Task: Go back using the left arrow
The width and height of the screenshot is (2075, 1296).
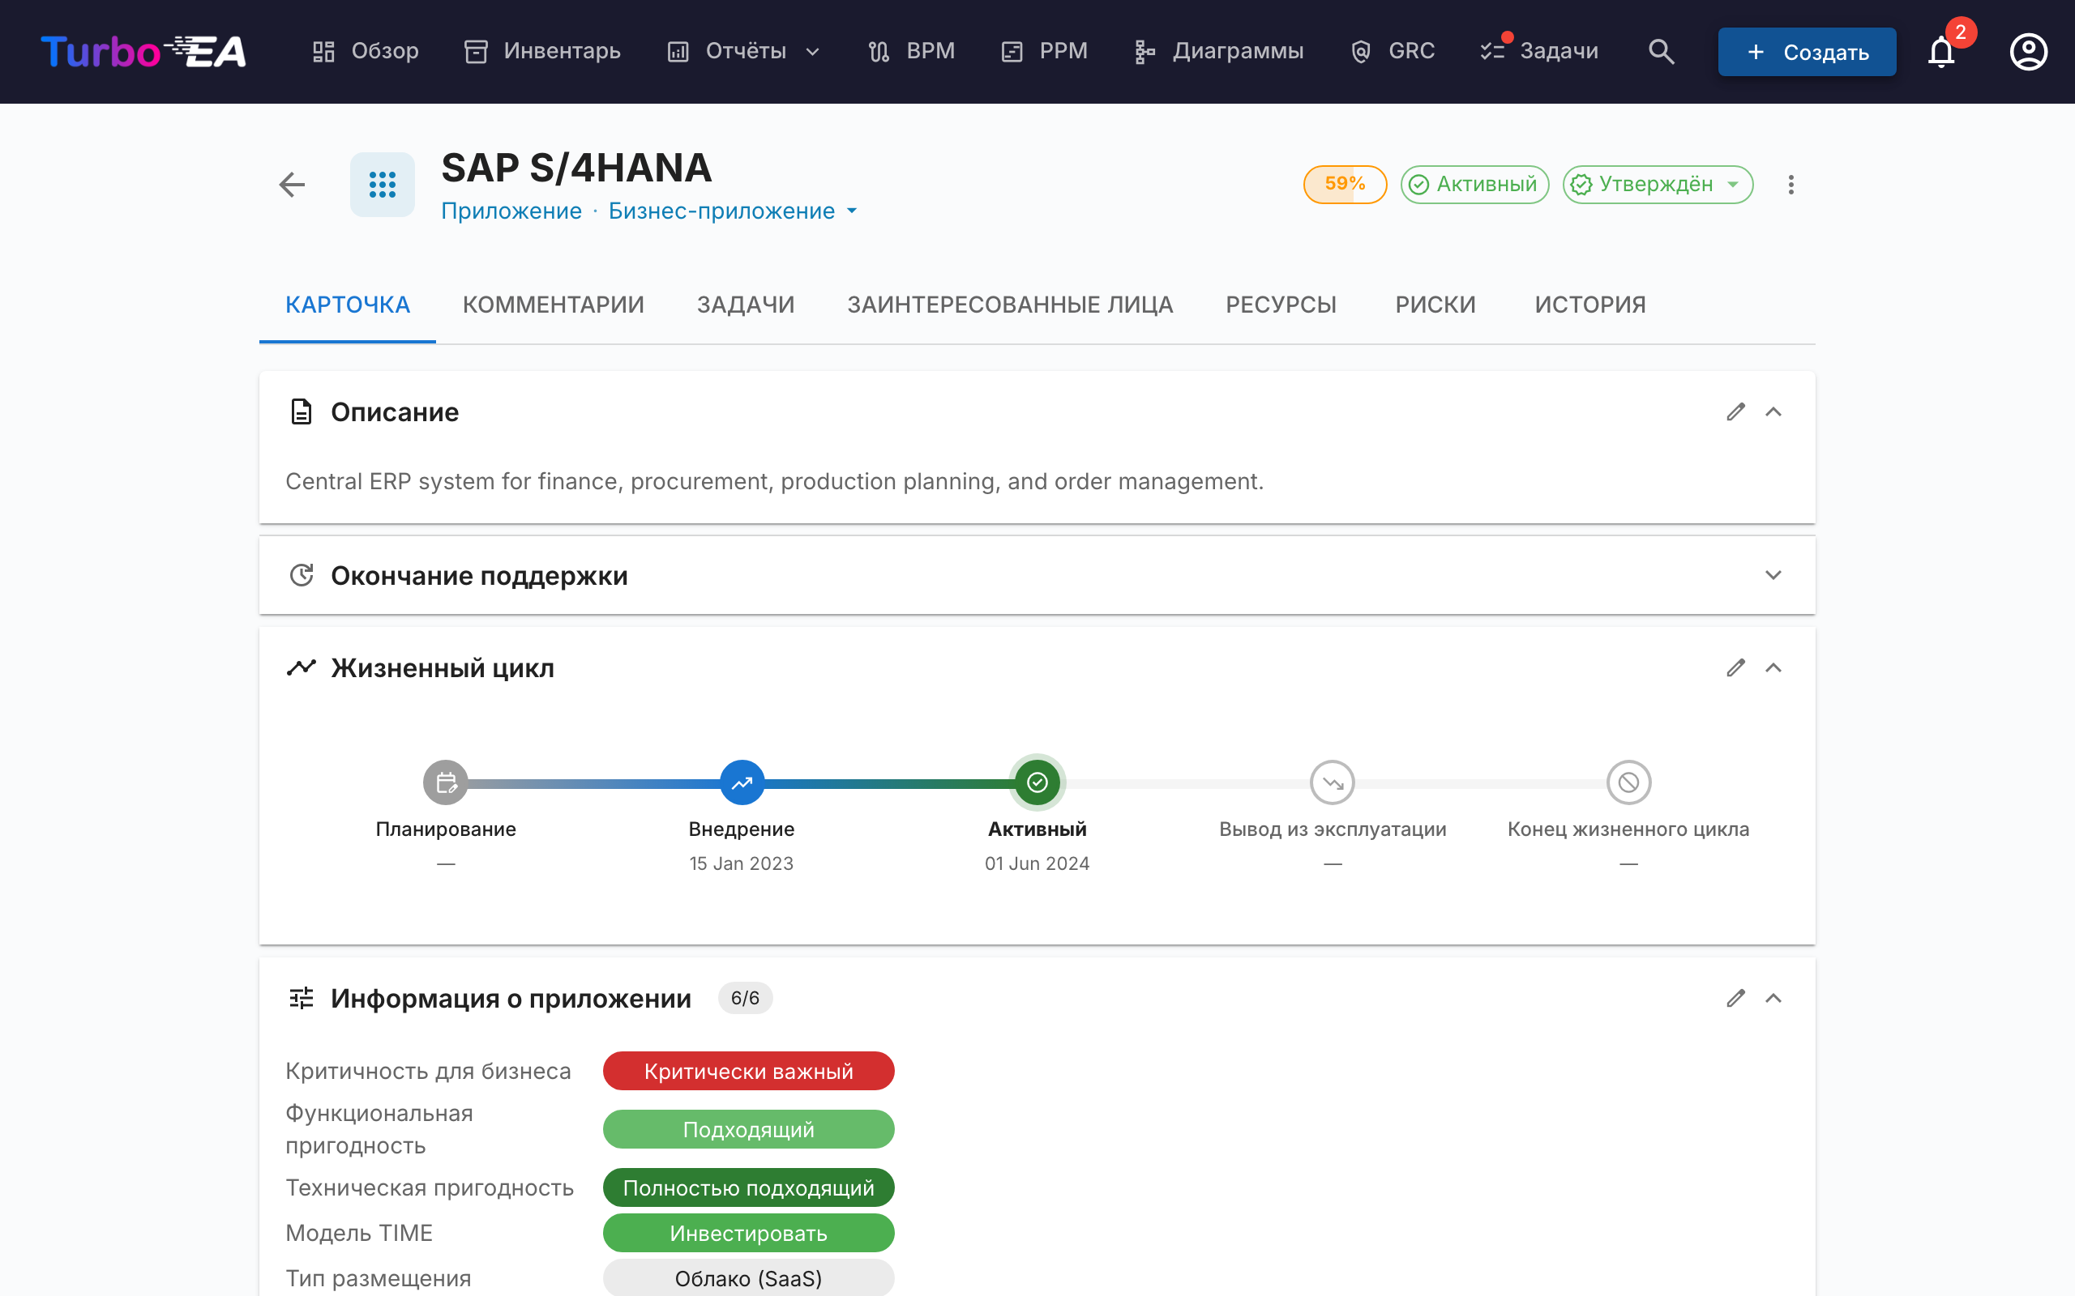Action: pos(293,185)
